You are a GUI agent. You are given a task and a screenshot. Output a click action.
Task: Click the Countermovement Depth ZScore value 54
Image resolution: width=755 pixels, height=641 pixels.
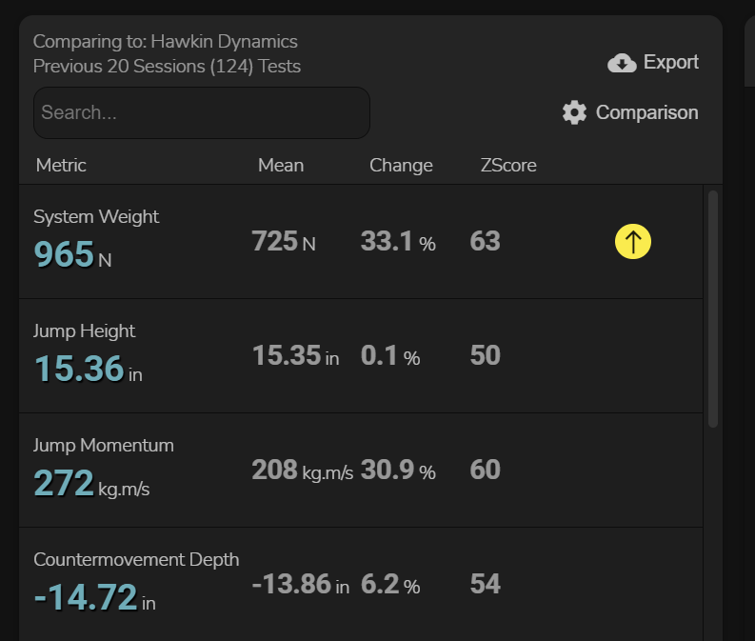[485, 584]
